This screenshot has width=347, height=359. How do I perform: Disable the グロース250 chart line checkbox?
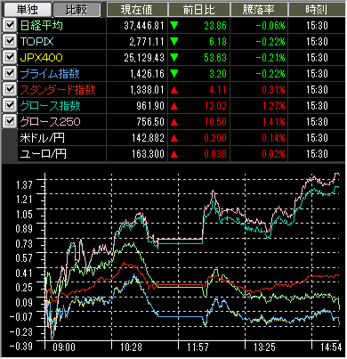click(10, 122)
